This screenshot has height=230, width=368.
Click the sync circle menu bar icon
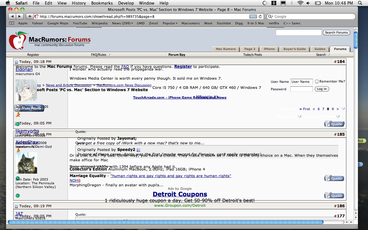(x=265, y=3)
